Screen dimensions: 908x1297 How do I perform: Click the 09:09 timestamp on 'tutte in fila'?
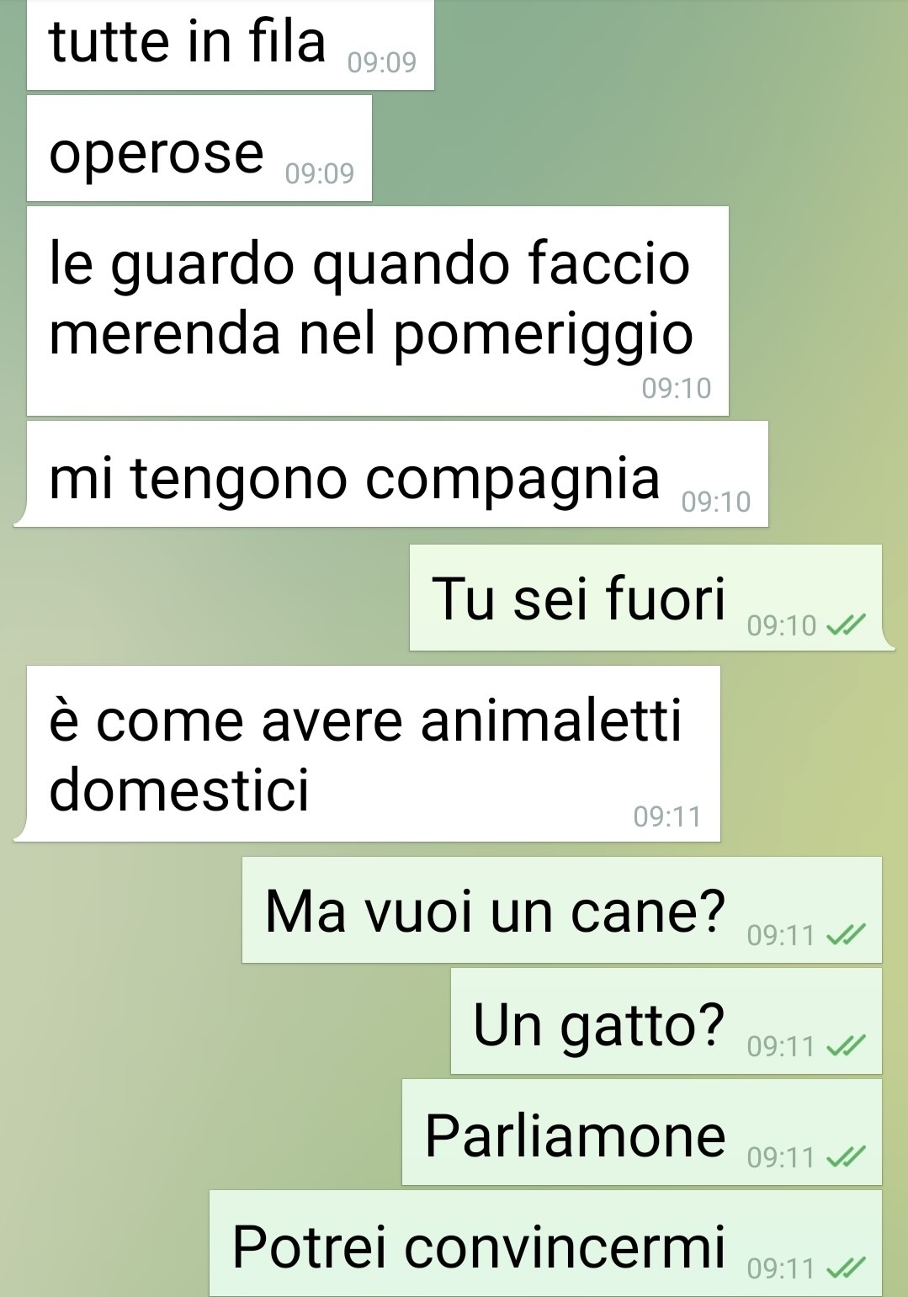coord(382,62)
